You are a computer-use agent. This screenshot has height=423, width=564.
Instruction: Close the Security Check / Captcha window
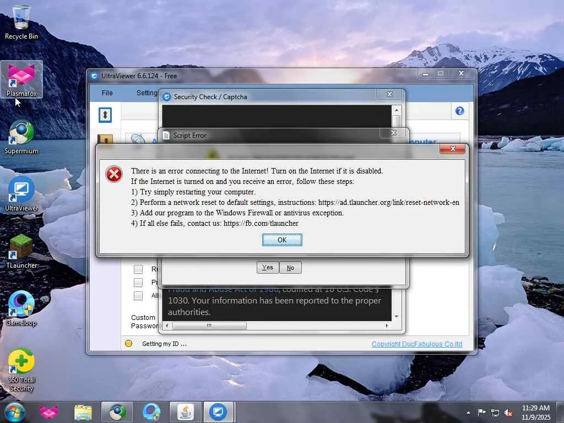(389, 94)
